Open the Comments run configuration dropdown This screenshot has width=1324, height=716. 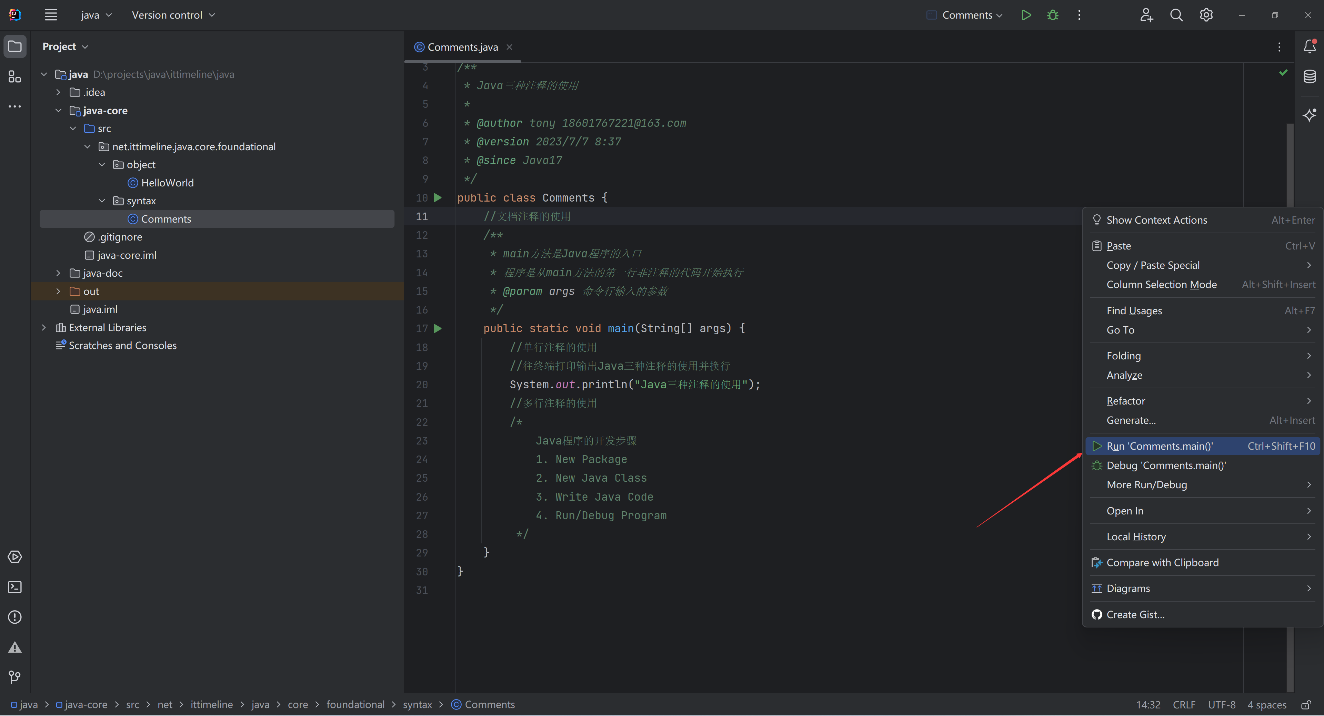point(965,15)
